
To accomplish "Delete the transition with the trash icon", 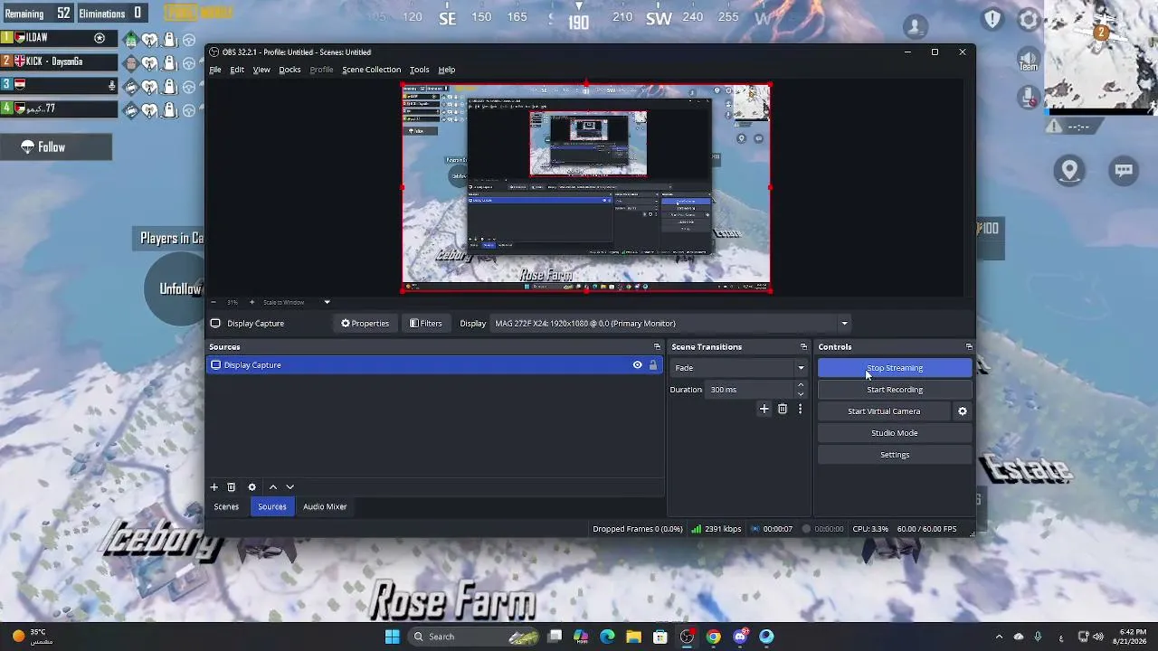I will (x=783, y=409).
